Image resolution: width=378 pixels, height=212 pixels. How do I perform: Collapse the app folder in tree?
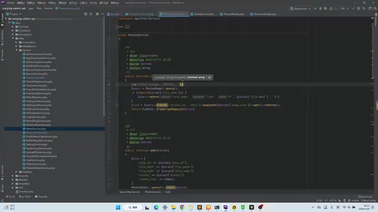click(x=9, y=22)
